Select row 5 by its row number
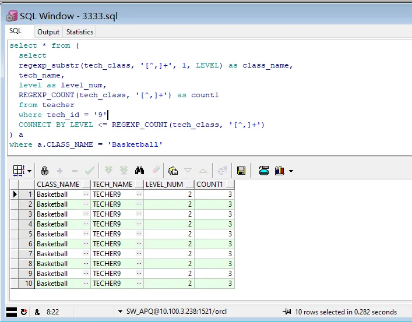 click(x=26, y=234)
